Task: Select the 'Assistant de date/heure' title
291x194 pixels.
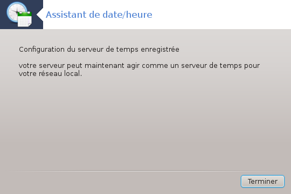Action: 99,15
